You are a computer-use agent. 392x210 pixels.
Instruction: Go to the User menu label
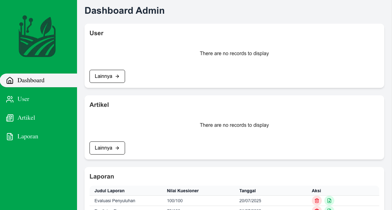click(23, 99)
